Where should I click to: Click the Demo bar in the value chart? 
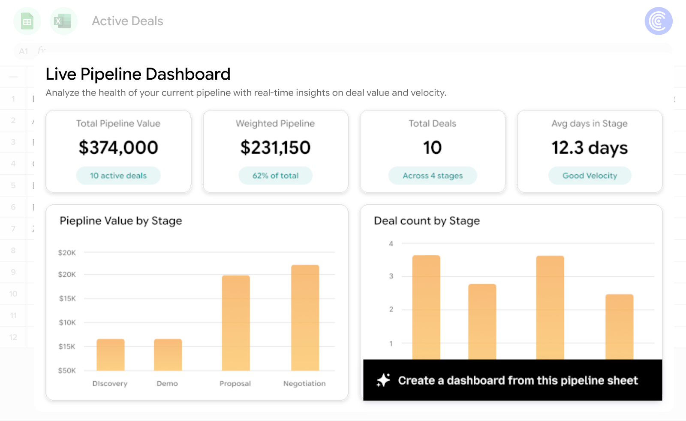click(168, 355)
